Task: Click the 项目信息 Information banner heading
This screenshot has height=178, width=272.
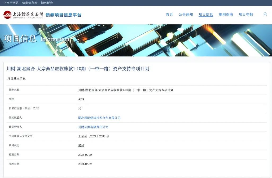Action: [37, 38]
